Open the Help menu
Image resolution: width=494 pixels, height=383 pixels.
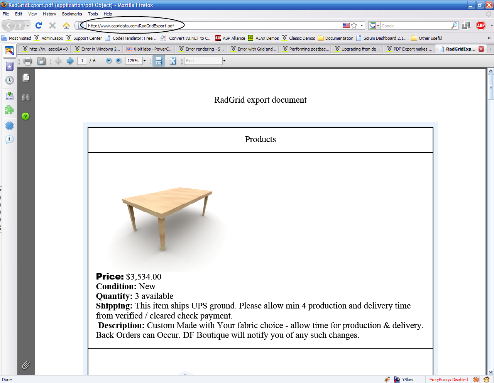[x=108, y=14]
